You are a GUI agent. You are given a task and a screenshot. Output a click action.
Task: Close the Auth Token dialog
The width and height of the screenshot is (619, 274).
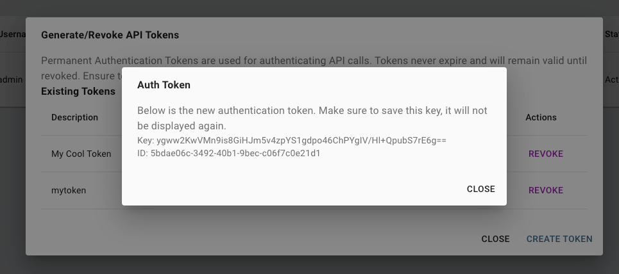(x=480, y=189)
